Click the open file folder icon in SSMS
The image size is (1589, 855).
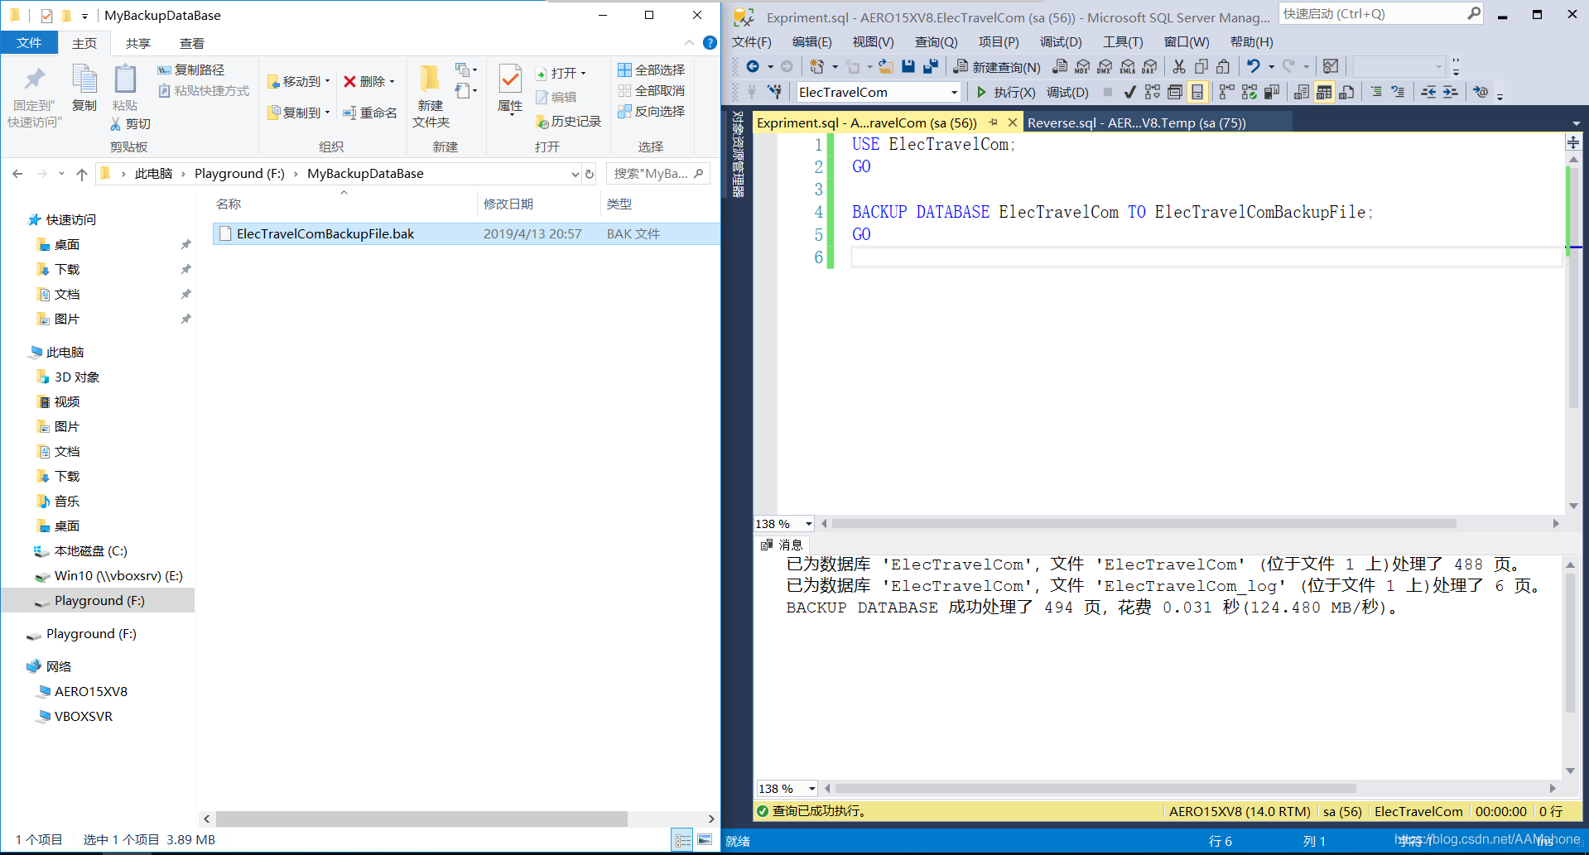click(x=886, y=66)
